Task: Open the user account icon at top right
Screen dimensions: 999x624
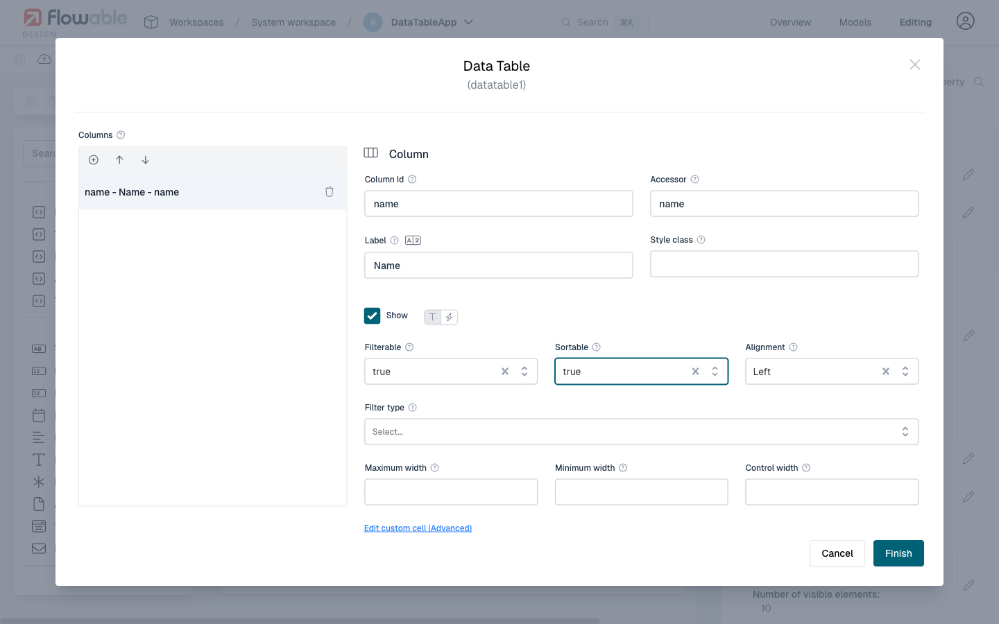Action: 965,21
